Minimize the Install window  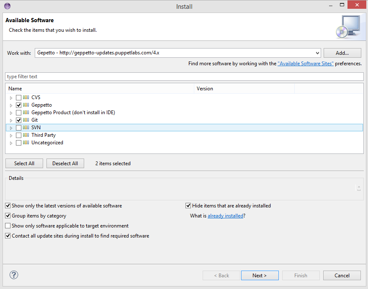pyautogui.click(x=331, y=5)
